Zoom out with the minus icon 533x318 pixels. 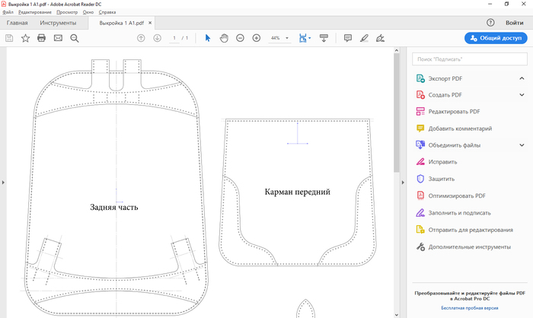point(240,38)
